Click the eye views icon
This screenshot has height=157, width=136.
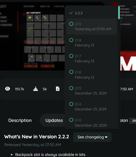click(7, 89)
